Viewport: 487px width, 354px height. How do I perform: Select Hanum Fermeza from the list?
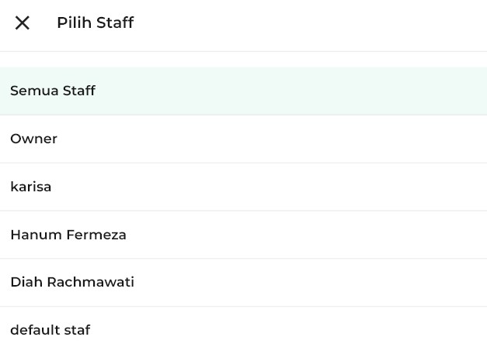pyautogui.click(x=68, y=235)
